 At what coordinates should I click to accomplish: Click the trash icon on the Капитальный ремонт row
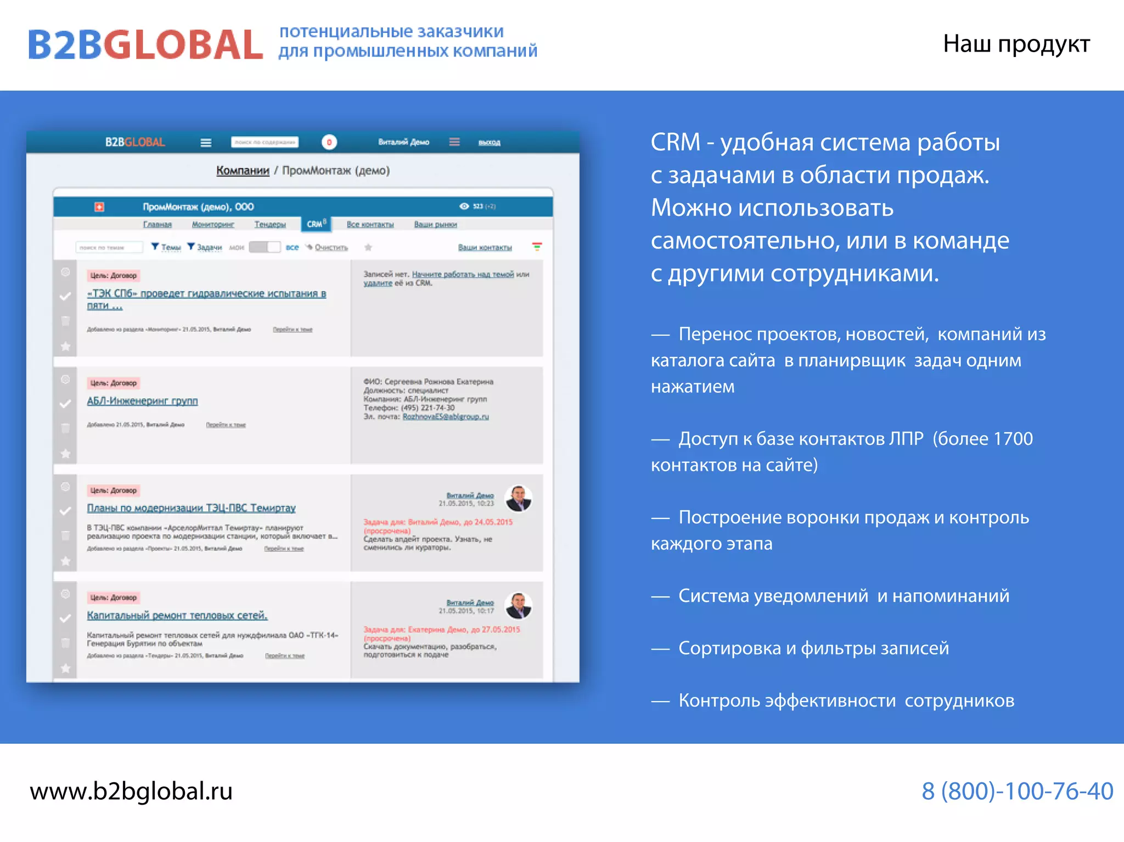65,643
